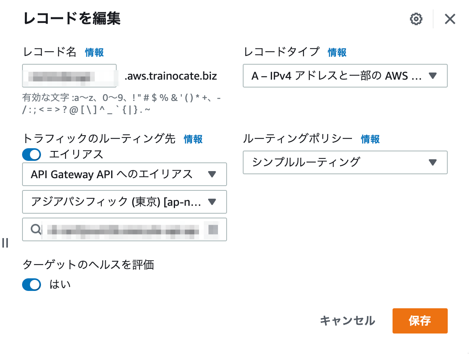The image size is (469, 354).
Task: Expand the アジアパシフィック (東京) region dropdown
Action: tap(125, 202)
